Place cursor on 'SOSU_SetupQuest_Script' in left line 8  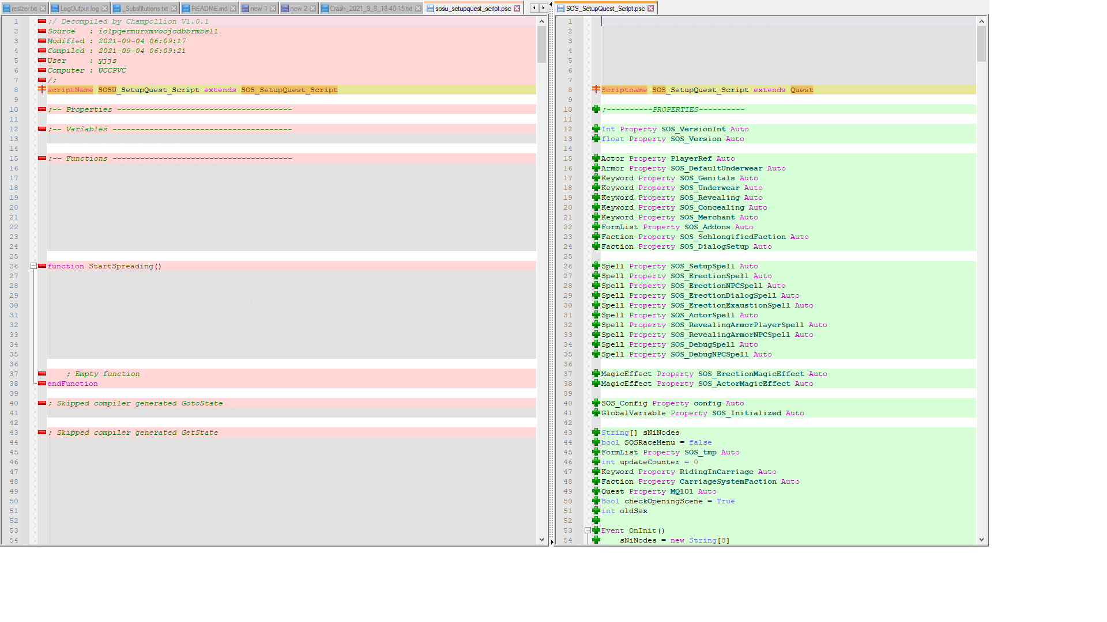(149, 90)
